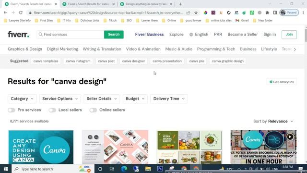Click the browser back arrow
Screen dimensions: 307x173
pyautogui.click(x=5, y=12)
